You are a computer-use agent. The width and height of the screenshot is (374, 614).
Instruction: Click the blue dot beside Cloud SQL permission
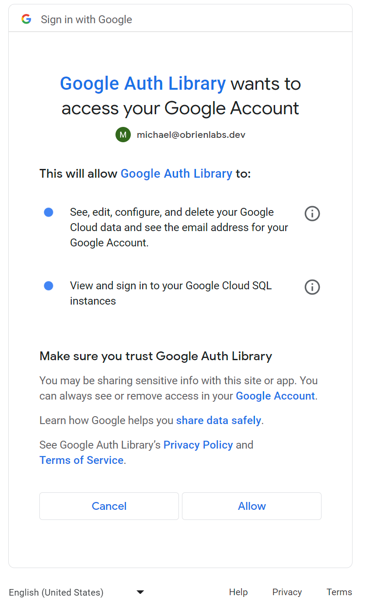pos(49,285)
